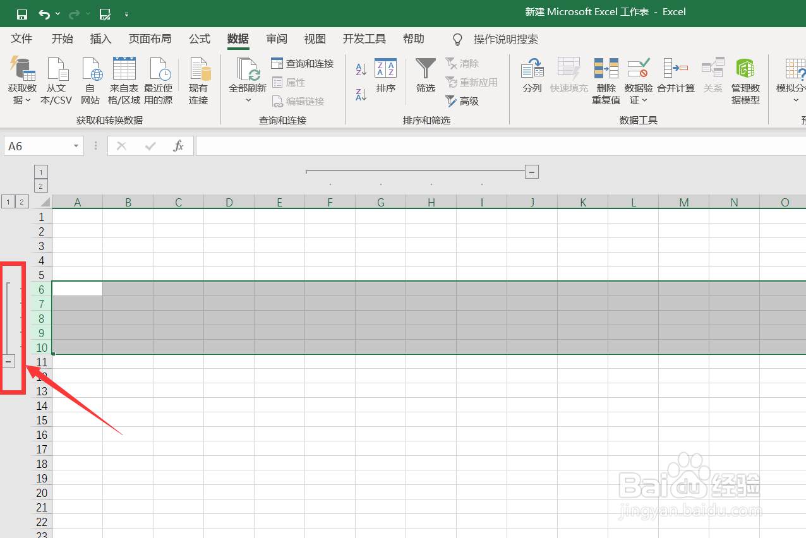Image resolution: width=806 pixels, height=538 pixels.
Task: Click the Undo arrow icon
Action: tap(44, 13)
